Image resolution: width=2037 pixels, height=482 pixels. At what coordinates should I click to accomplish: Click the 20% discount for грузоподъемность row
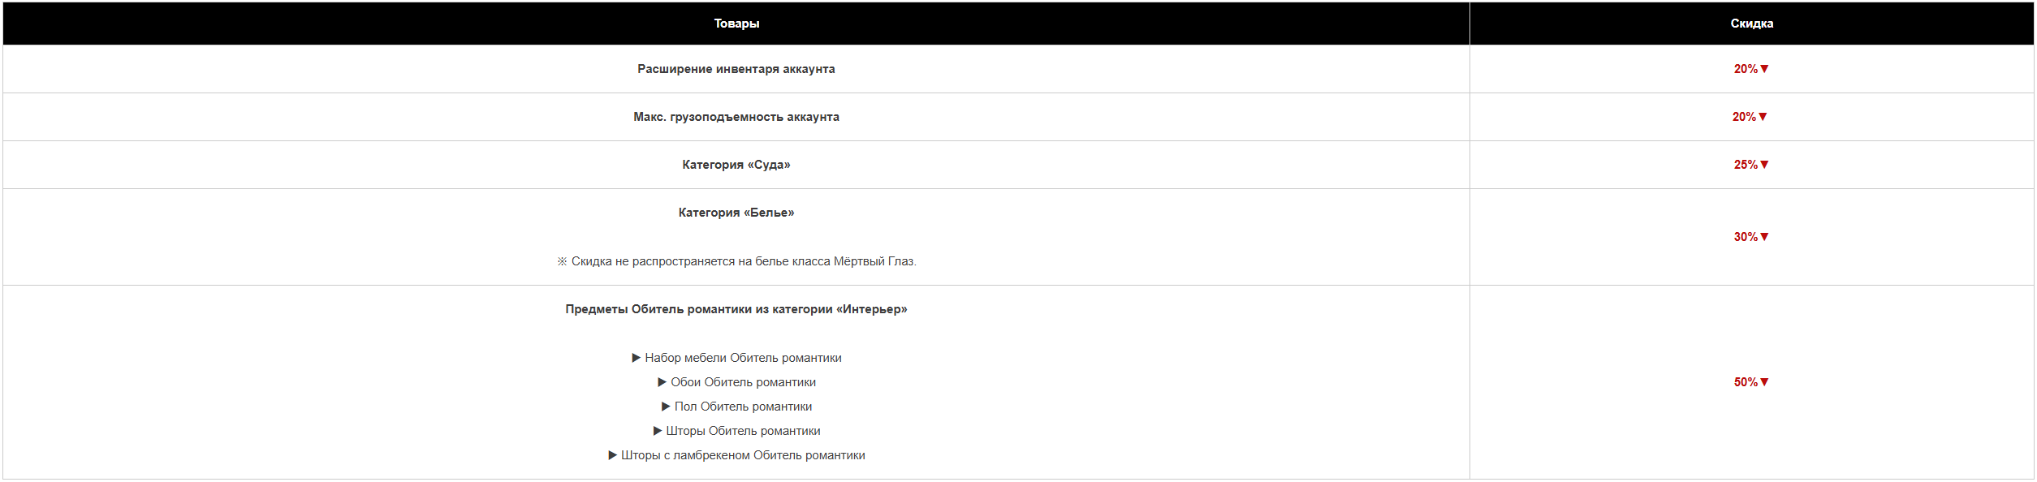coord(1750,117)
